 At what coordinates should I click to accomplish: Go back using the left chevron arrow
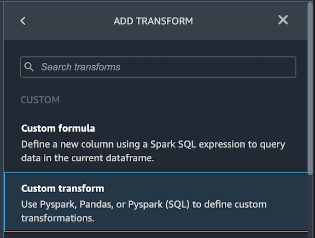[23, 21]
